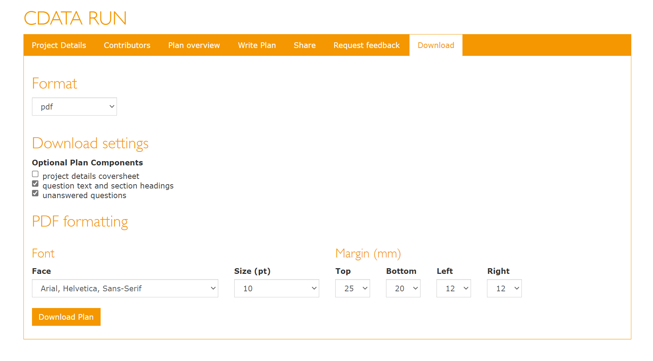Open the Project Details tab

point(59,45)
